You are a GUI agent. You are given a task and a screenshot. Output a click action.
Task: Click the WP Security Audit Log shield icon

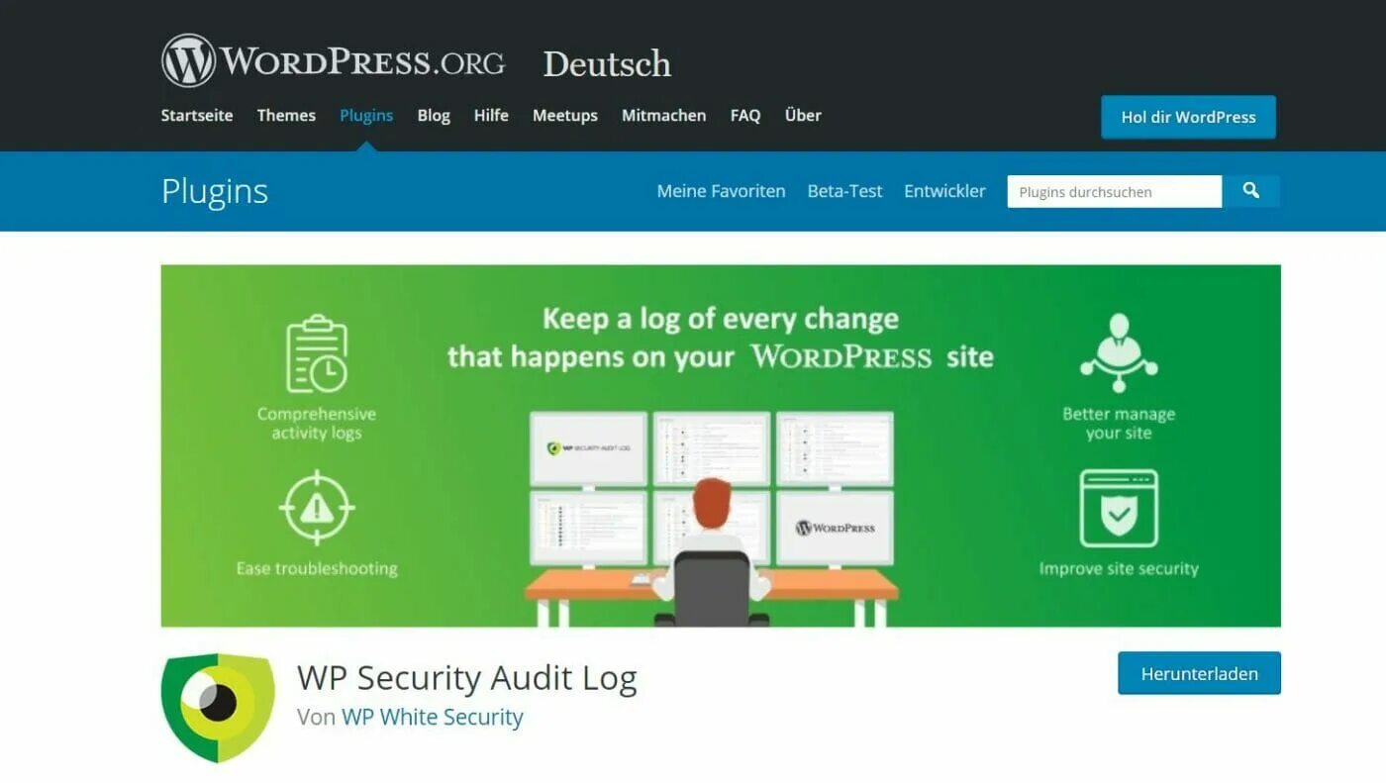click(x=218, y=707)
